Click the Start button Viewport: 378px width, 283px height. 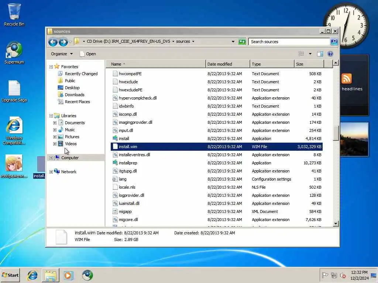pos(10,275)
